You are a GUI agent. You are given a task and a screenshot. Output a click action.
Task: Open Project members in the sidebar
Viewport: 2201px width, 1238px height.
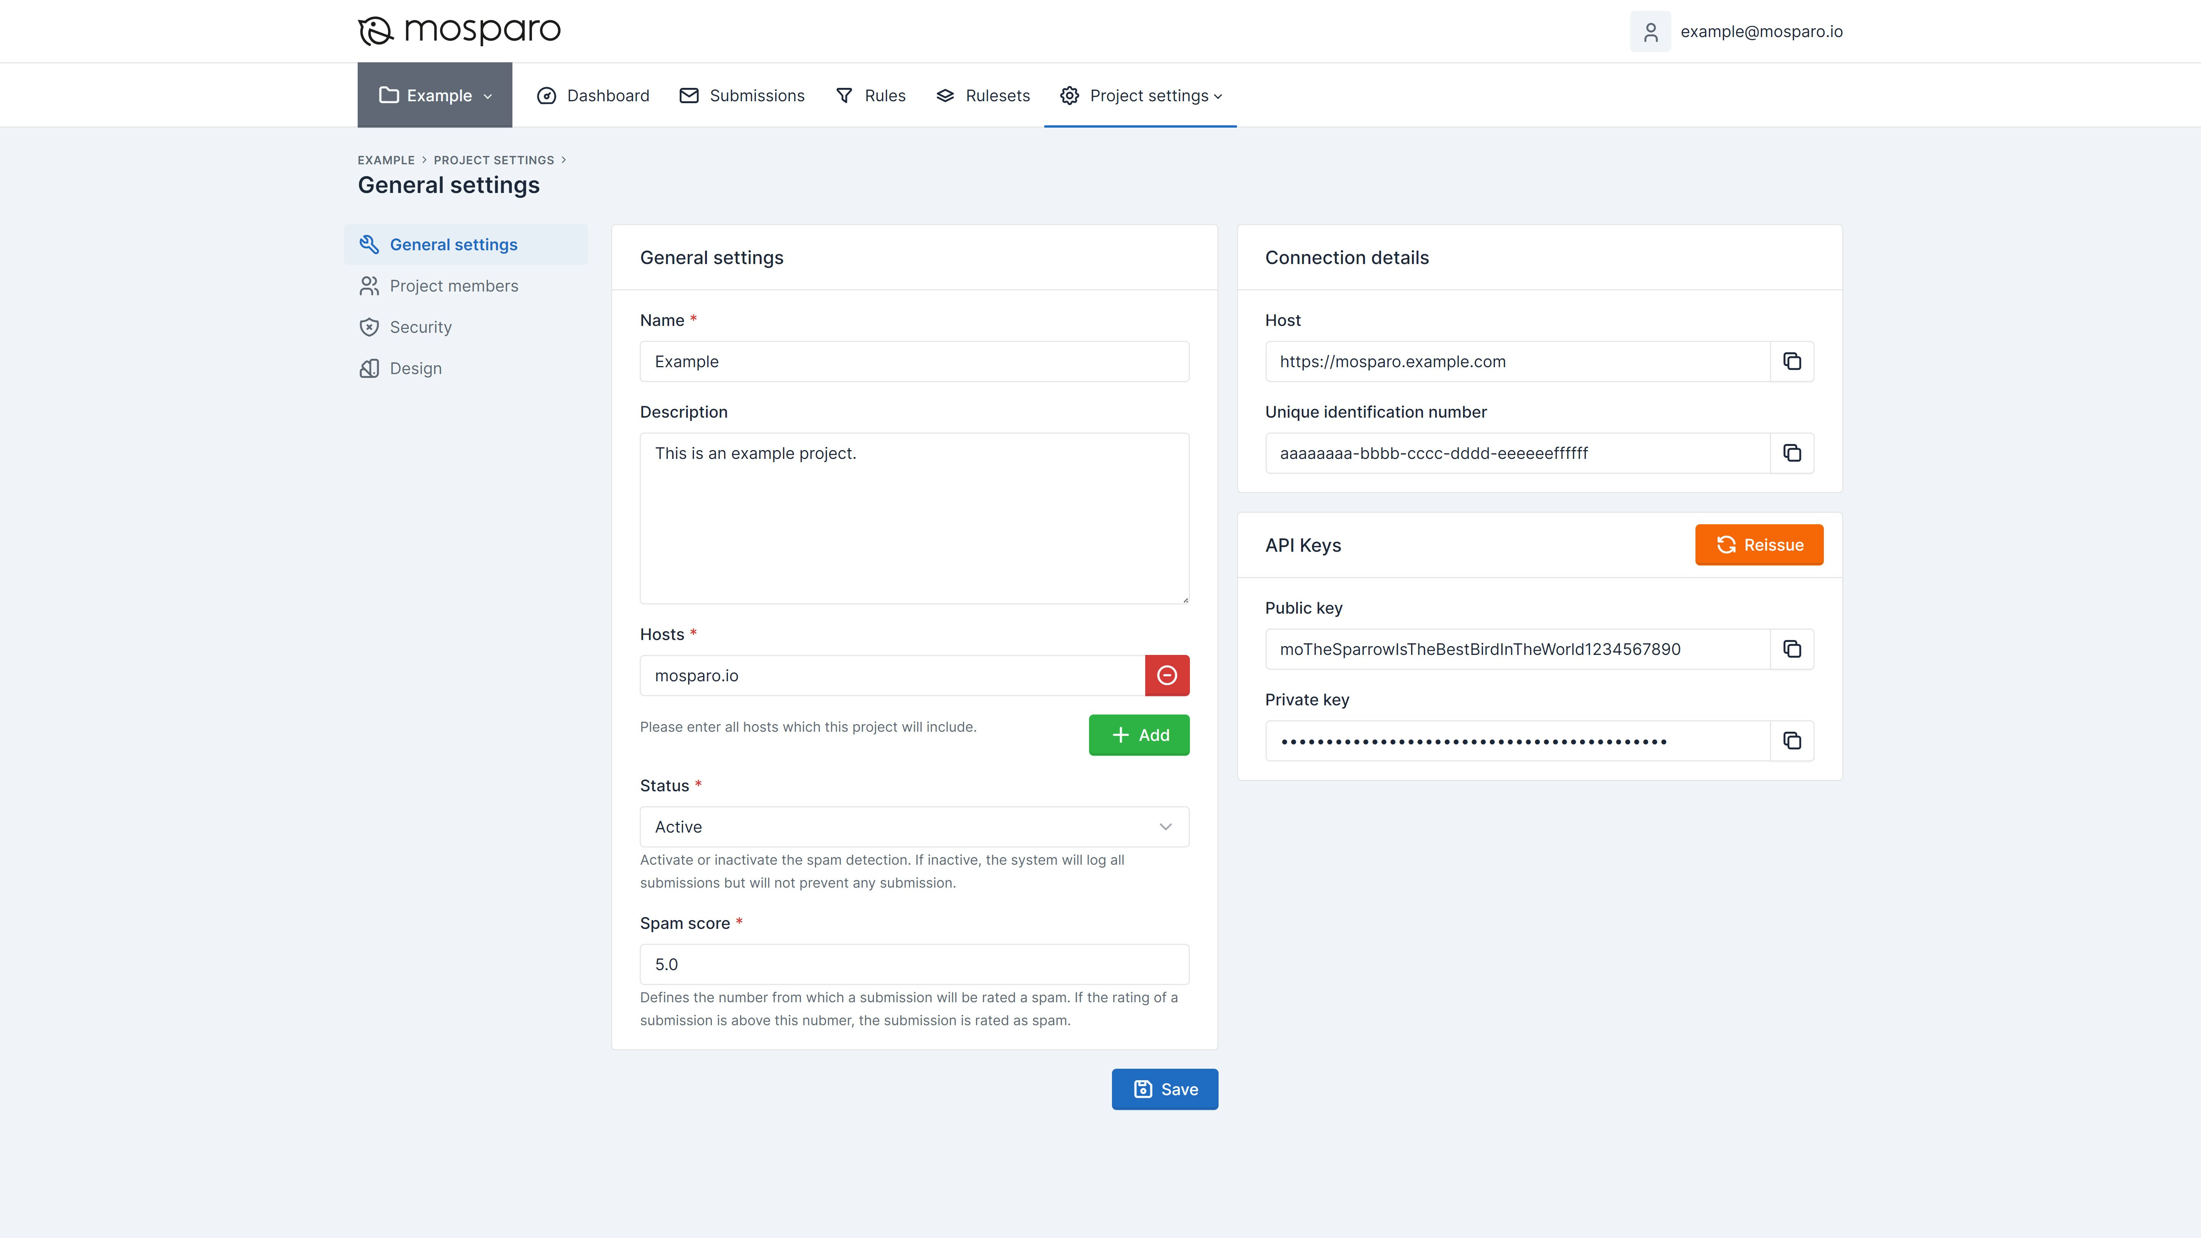(466, 286)
